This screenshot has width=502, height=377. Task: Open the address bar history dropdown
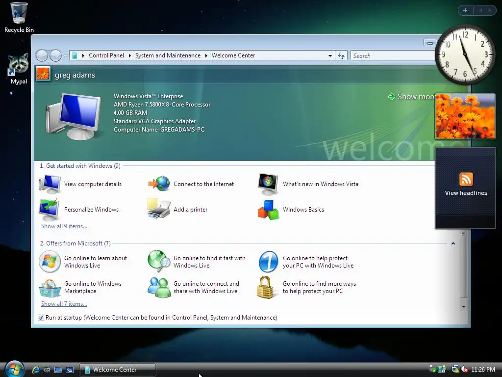pos(330,56)
